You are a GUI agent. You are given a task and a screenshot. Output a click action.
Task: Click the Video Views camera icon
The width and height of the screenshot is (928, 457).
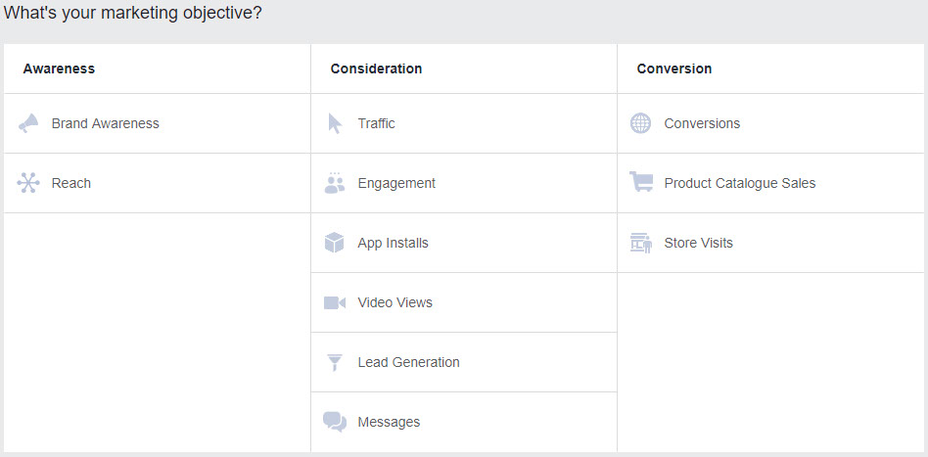[x=335, y=302]
